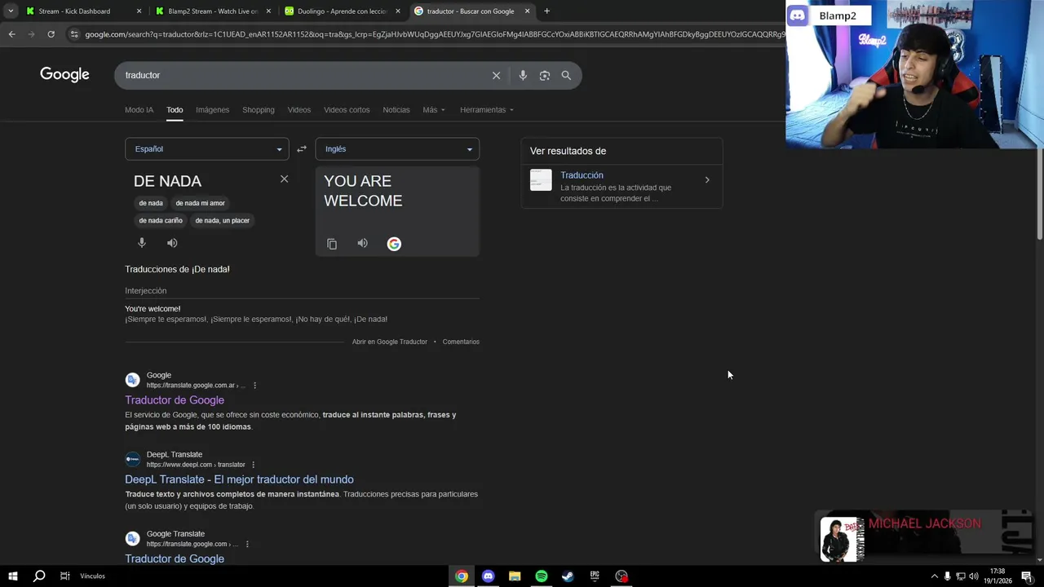Screen dimensions: 1044x587
Task: Listen to source text speaker icon
Action: point(172,243)
